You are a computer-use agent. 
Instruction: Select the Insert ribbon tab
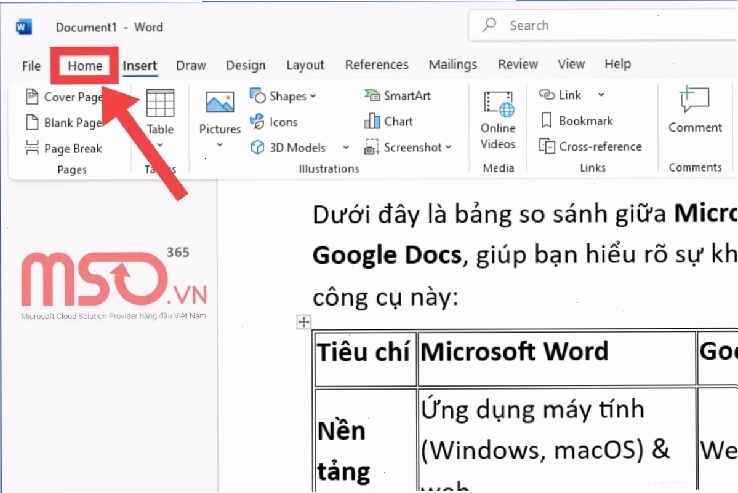coord(140,65)
